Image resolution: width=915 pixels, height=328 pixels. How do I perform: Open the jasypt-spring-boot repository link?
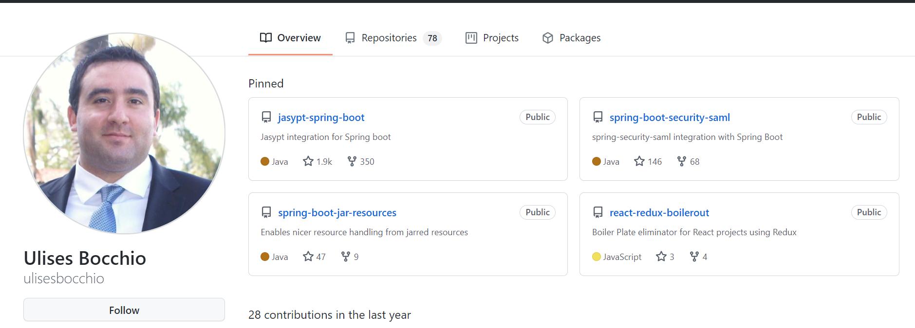[321, 118]
